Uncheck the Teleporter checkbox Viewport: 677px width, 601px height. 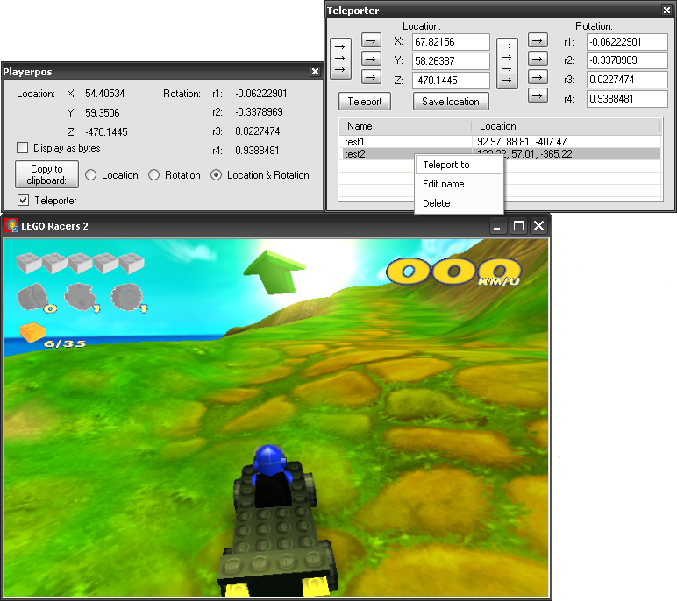pos(24,201)
